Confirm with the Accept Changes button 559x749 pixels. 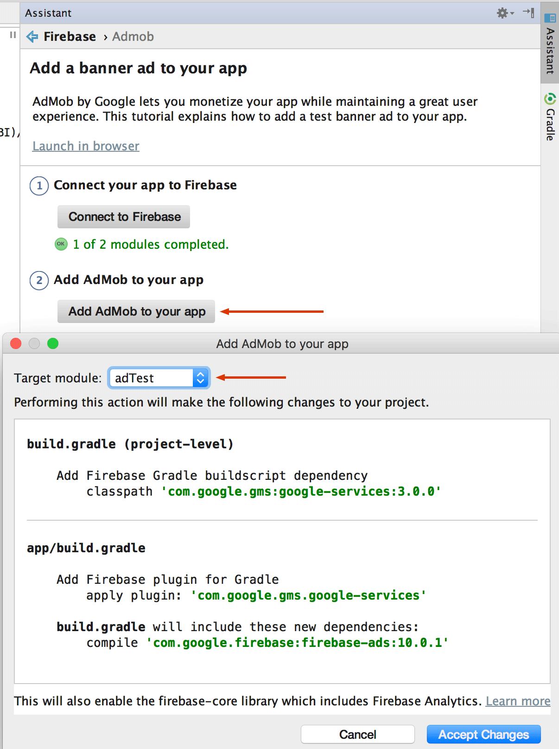pyautogui.click(x=483, y=735)
